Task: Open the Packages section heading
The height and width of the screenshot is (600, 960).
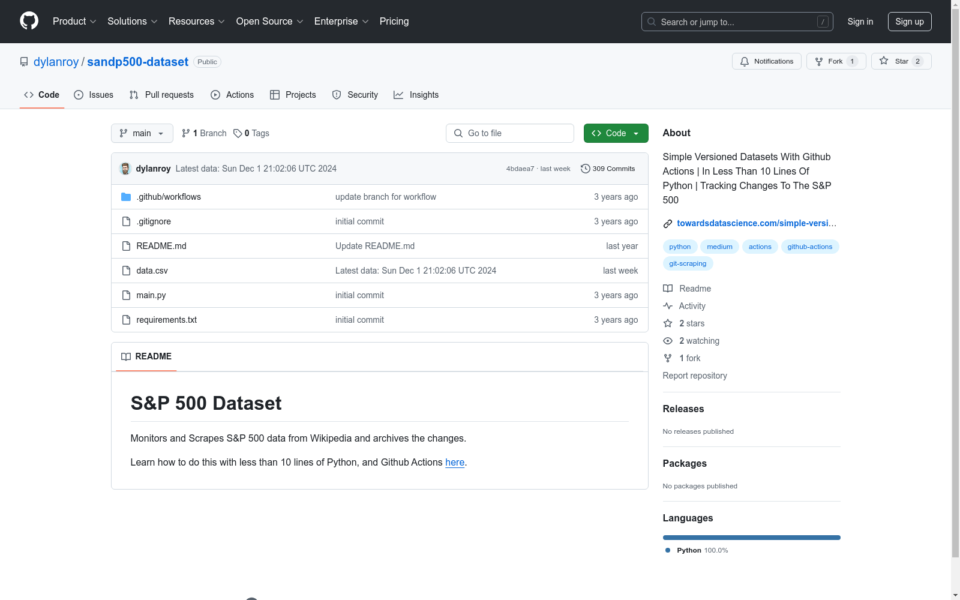Action: coord(685,464)
